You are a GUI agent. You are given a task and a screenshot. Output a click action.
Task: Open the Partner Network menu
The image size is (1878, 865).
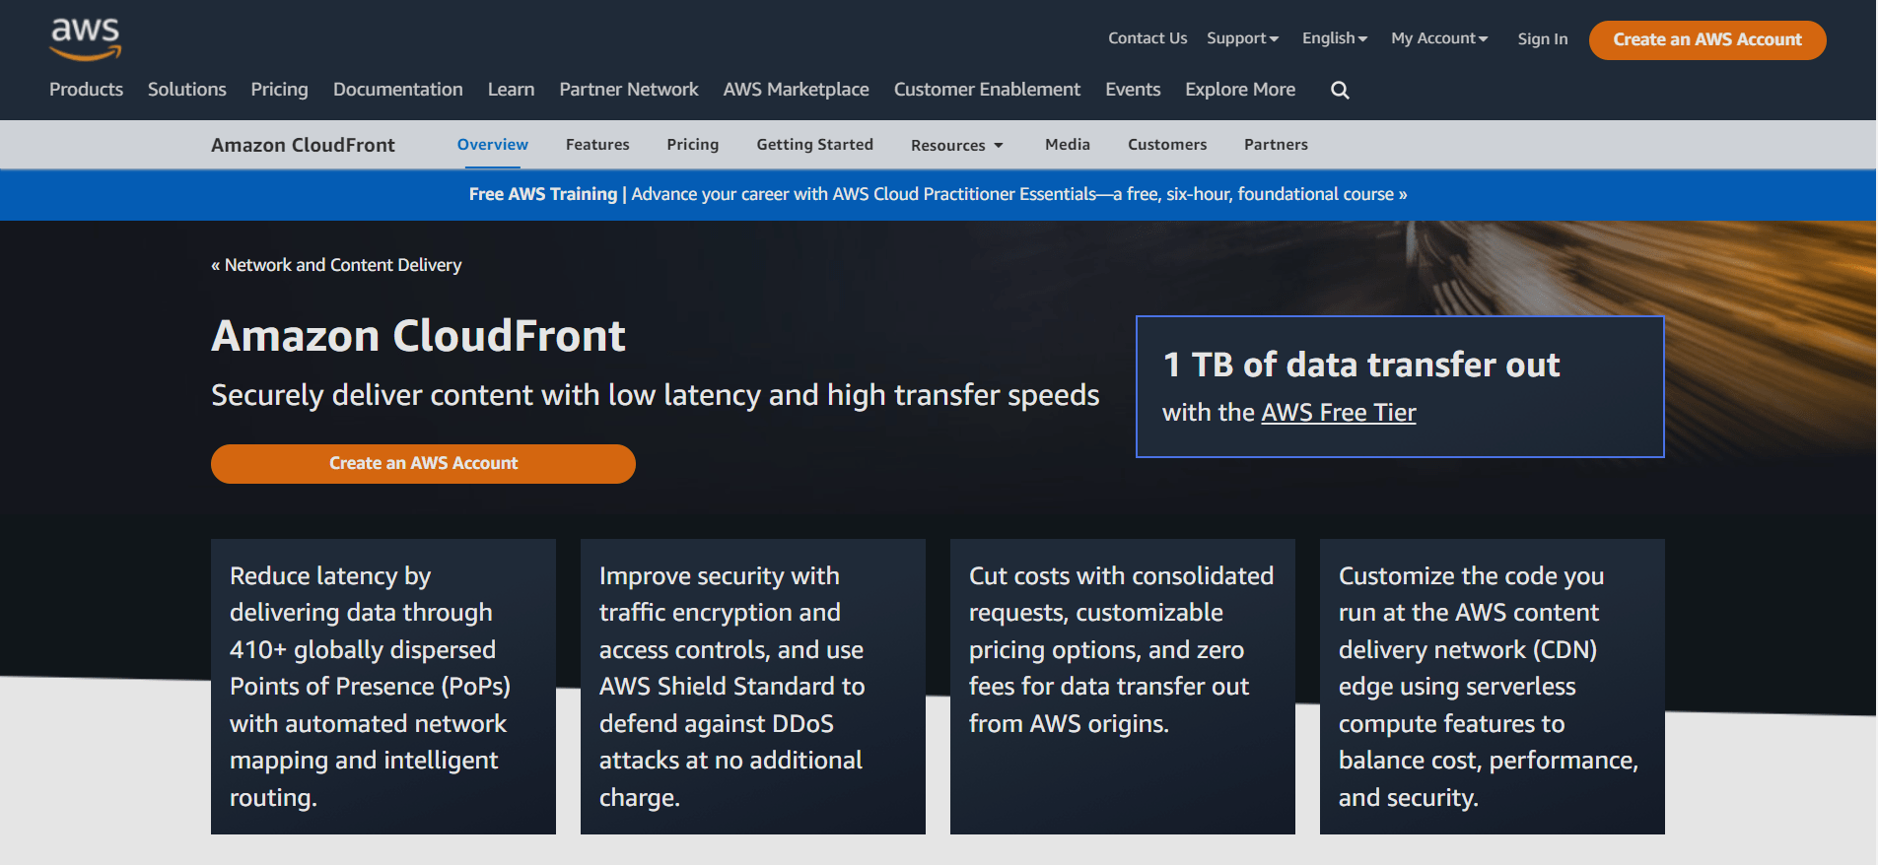click(629, 90)
